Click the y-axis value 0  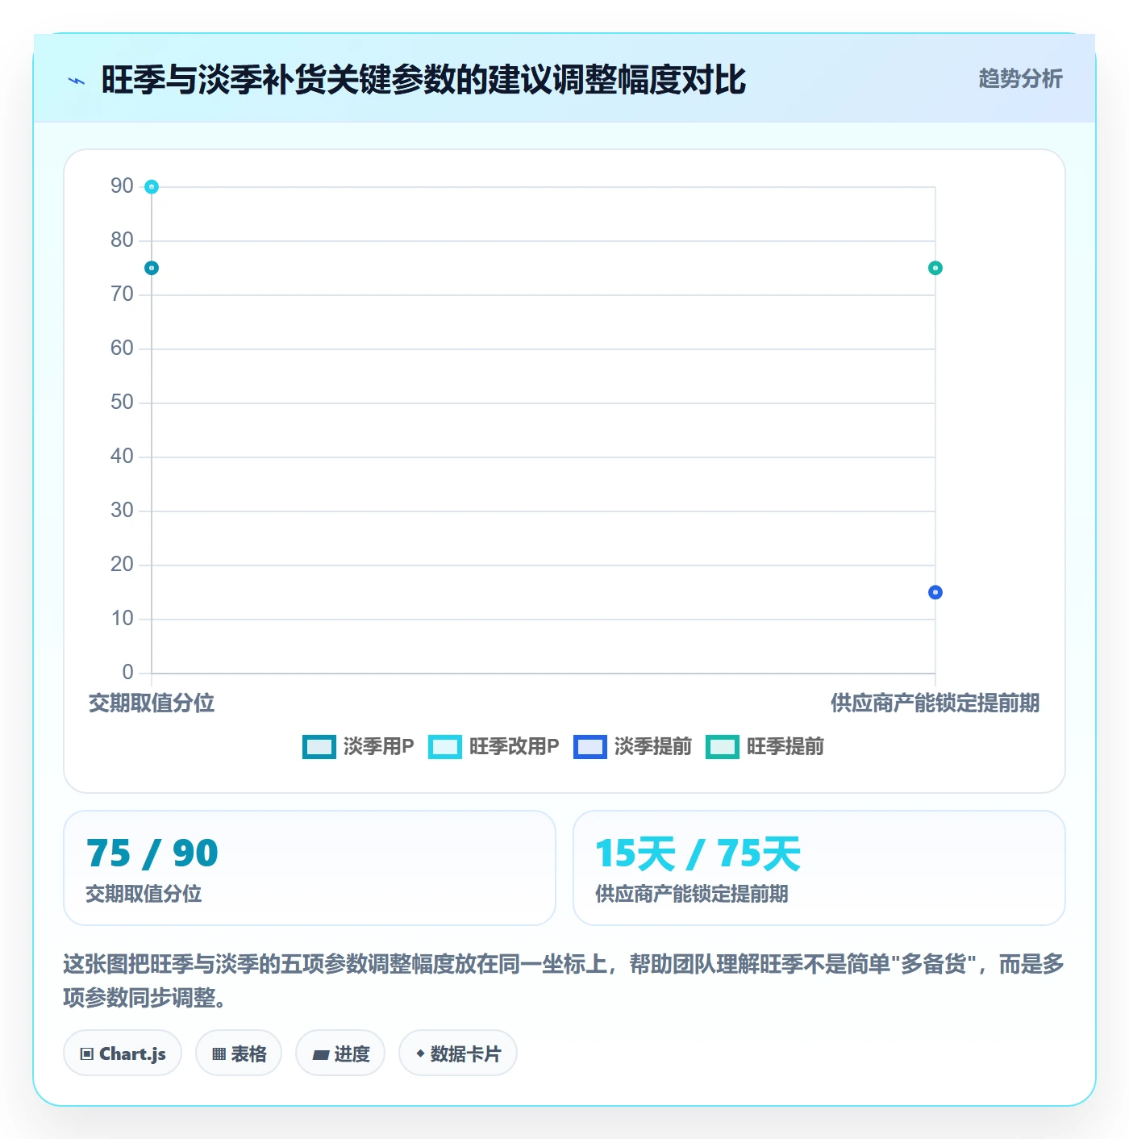(x=128, y=673)
